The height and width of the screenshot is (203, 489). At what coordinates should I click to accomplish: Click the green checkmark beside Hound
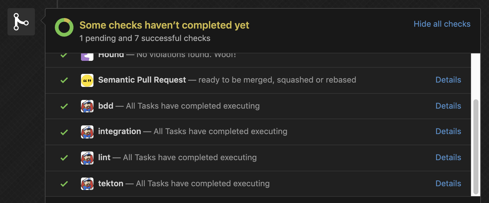(64, 55)
